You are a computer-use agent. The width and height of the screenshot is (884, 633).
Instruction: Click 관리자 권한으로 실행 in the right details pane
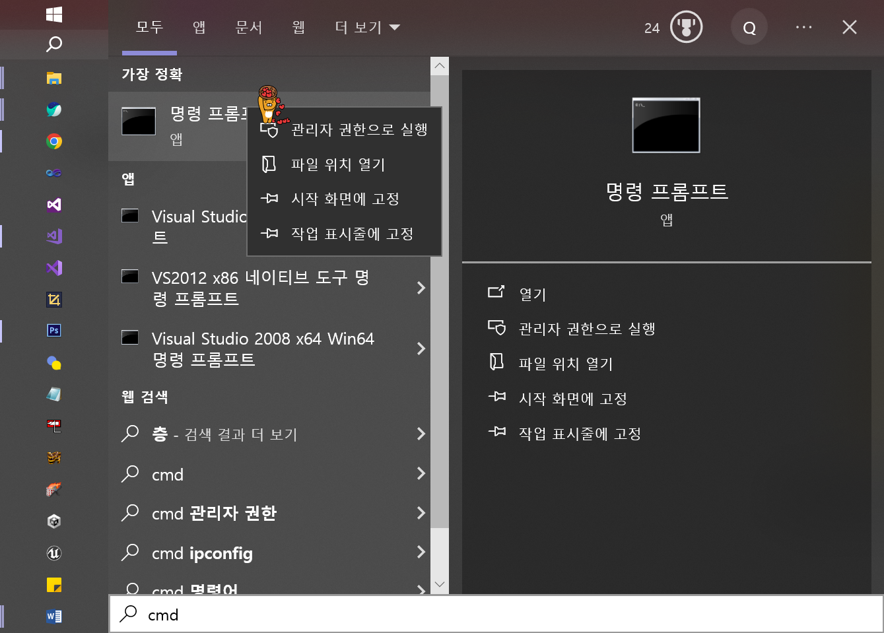pos(587,329)
